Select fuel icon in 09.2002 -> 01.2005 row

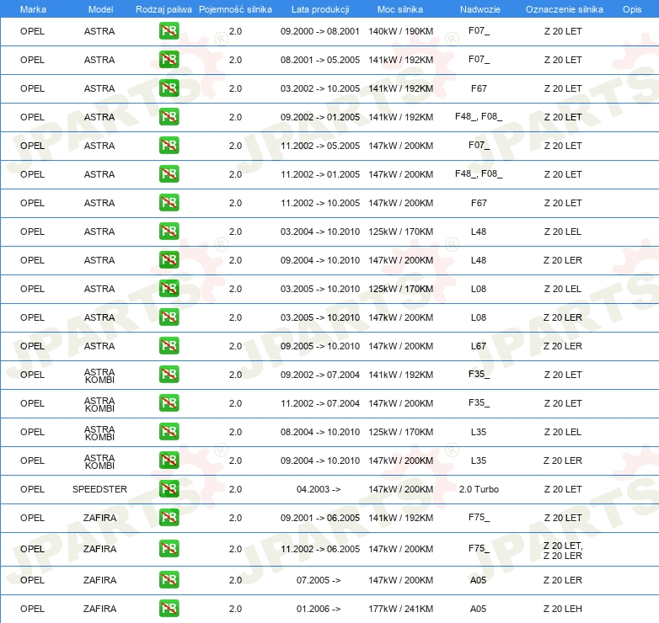click(169, 117)
